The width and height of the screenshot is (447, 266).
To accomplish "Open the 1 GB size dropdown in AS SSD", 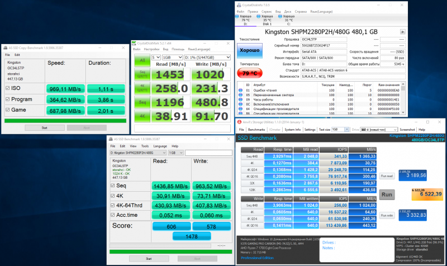I will (176, 153).
